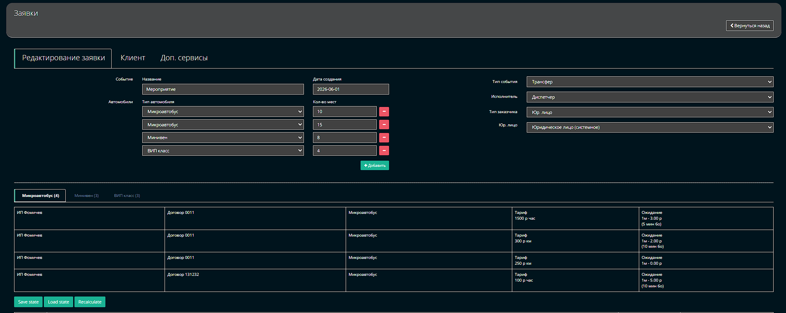The height and width of the screenshot is (313, 786).
Task: Click Добавить to add a vehicle
Action: [x=375, y=166]
